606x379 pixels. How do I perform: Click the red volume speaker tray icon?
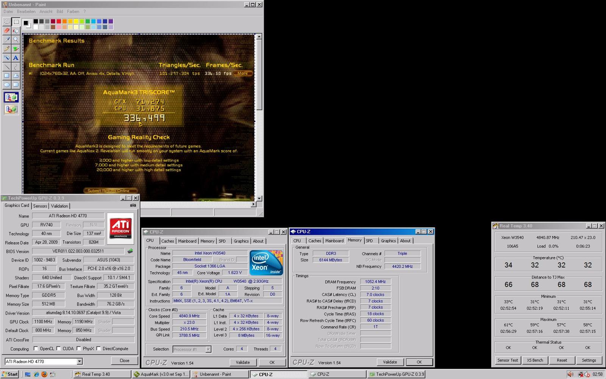pyautogui.click(x=570, y=374)
